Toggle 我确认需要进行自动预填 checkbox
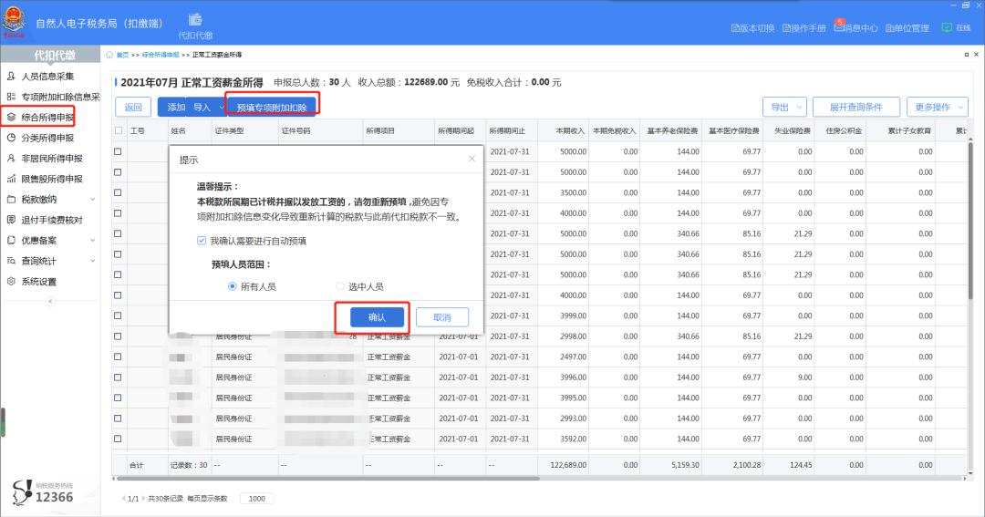Screen dimensions: 985x517 tap(202, 241)
